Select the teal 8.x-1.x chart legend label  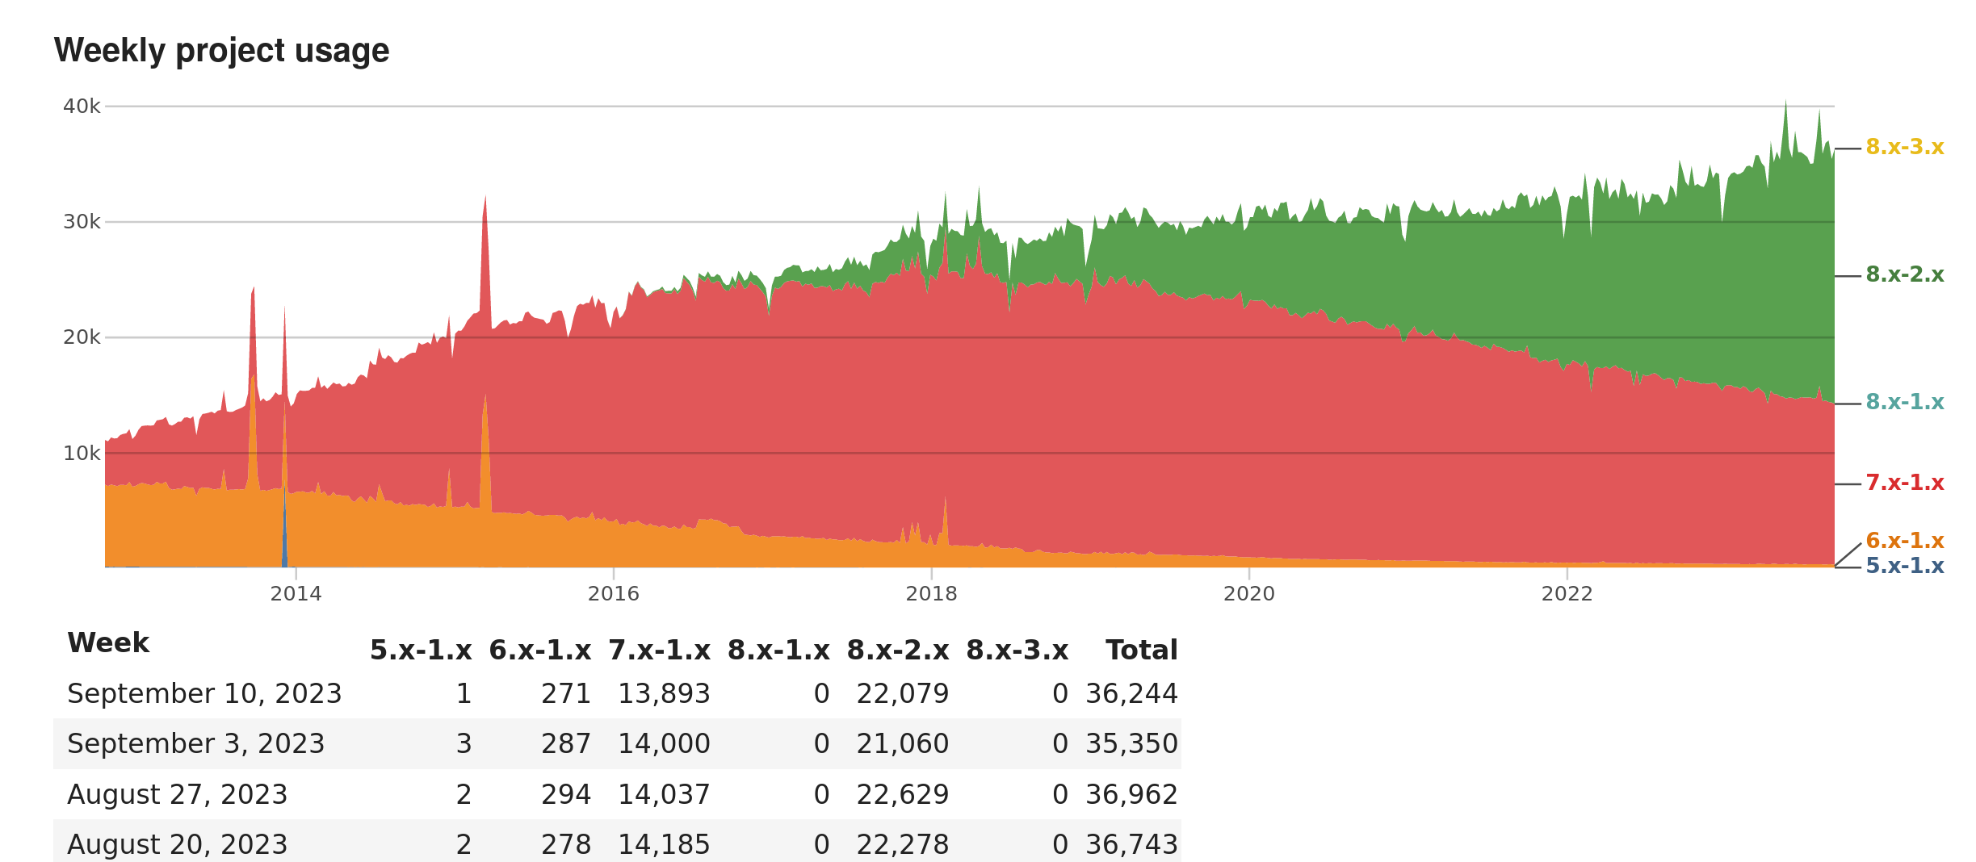click(1904, 403)
